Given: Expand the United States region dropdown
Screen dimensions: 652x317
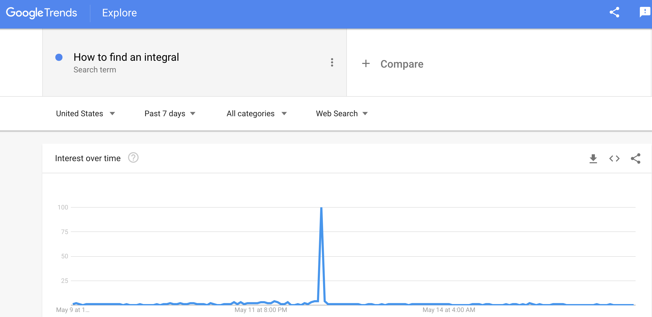Looking at the screenshot, I should click(85, 114).
